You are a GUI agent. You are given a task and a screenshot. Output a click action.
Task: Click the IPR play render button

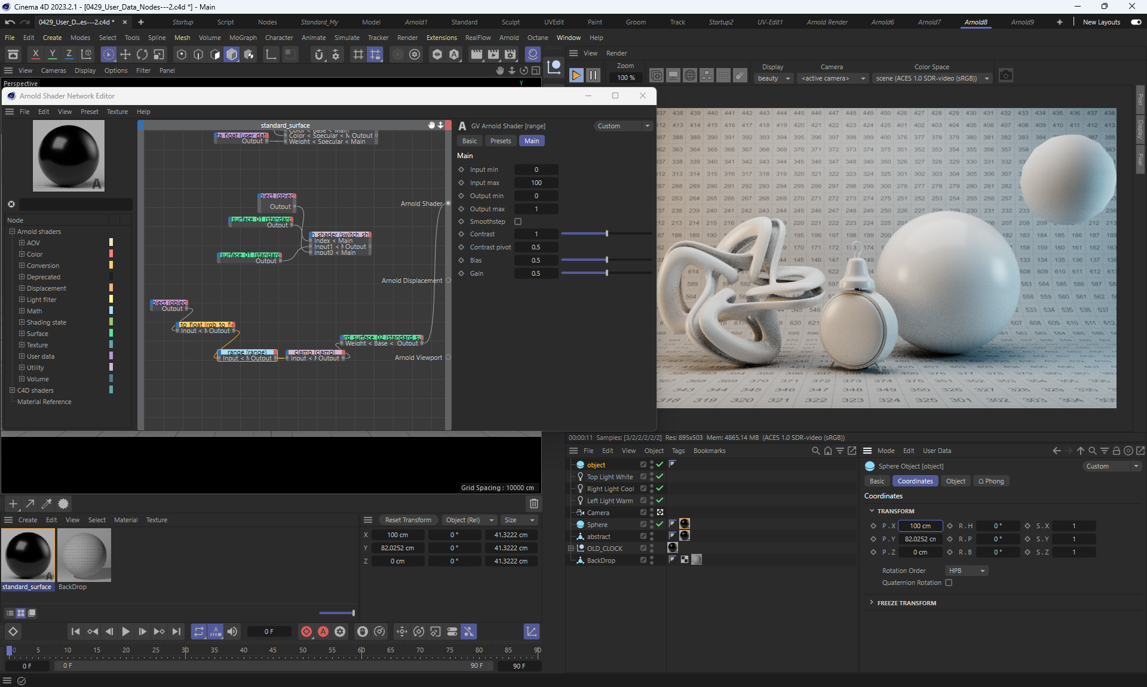(x=576, y=76)
